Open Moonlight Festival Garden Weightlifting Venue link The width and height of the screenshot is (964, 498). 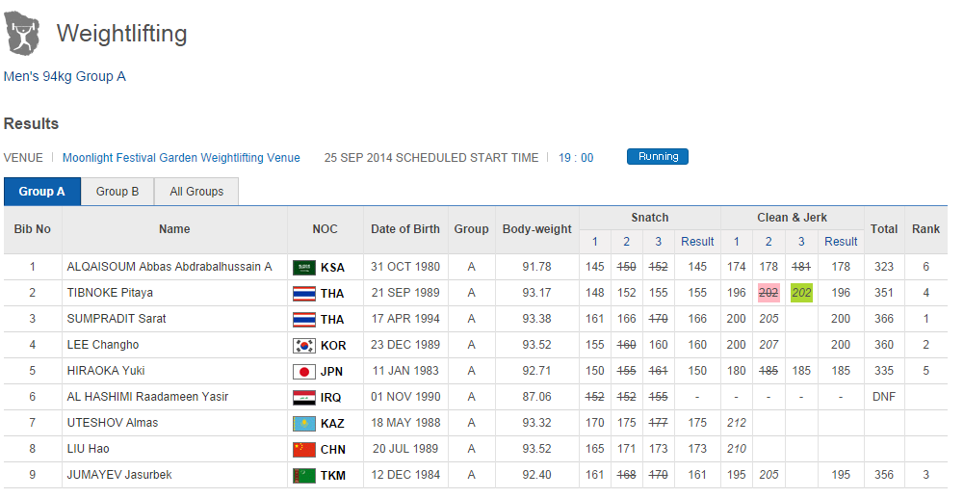coord(181,158)
